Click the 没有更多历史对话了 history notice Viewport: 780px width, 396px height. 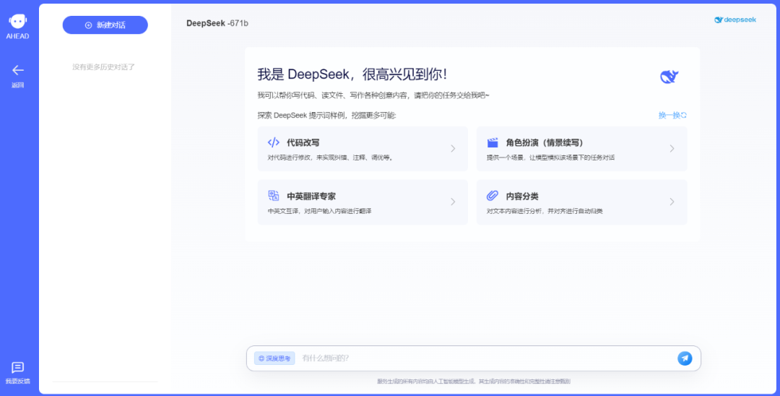tap(104, 66)
